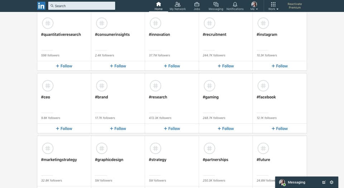
Task: Open the #partnerships hashtag title
Action: 215,160
